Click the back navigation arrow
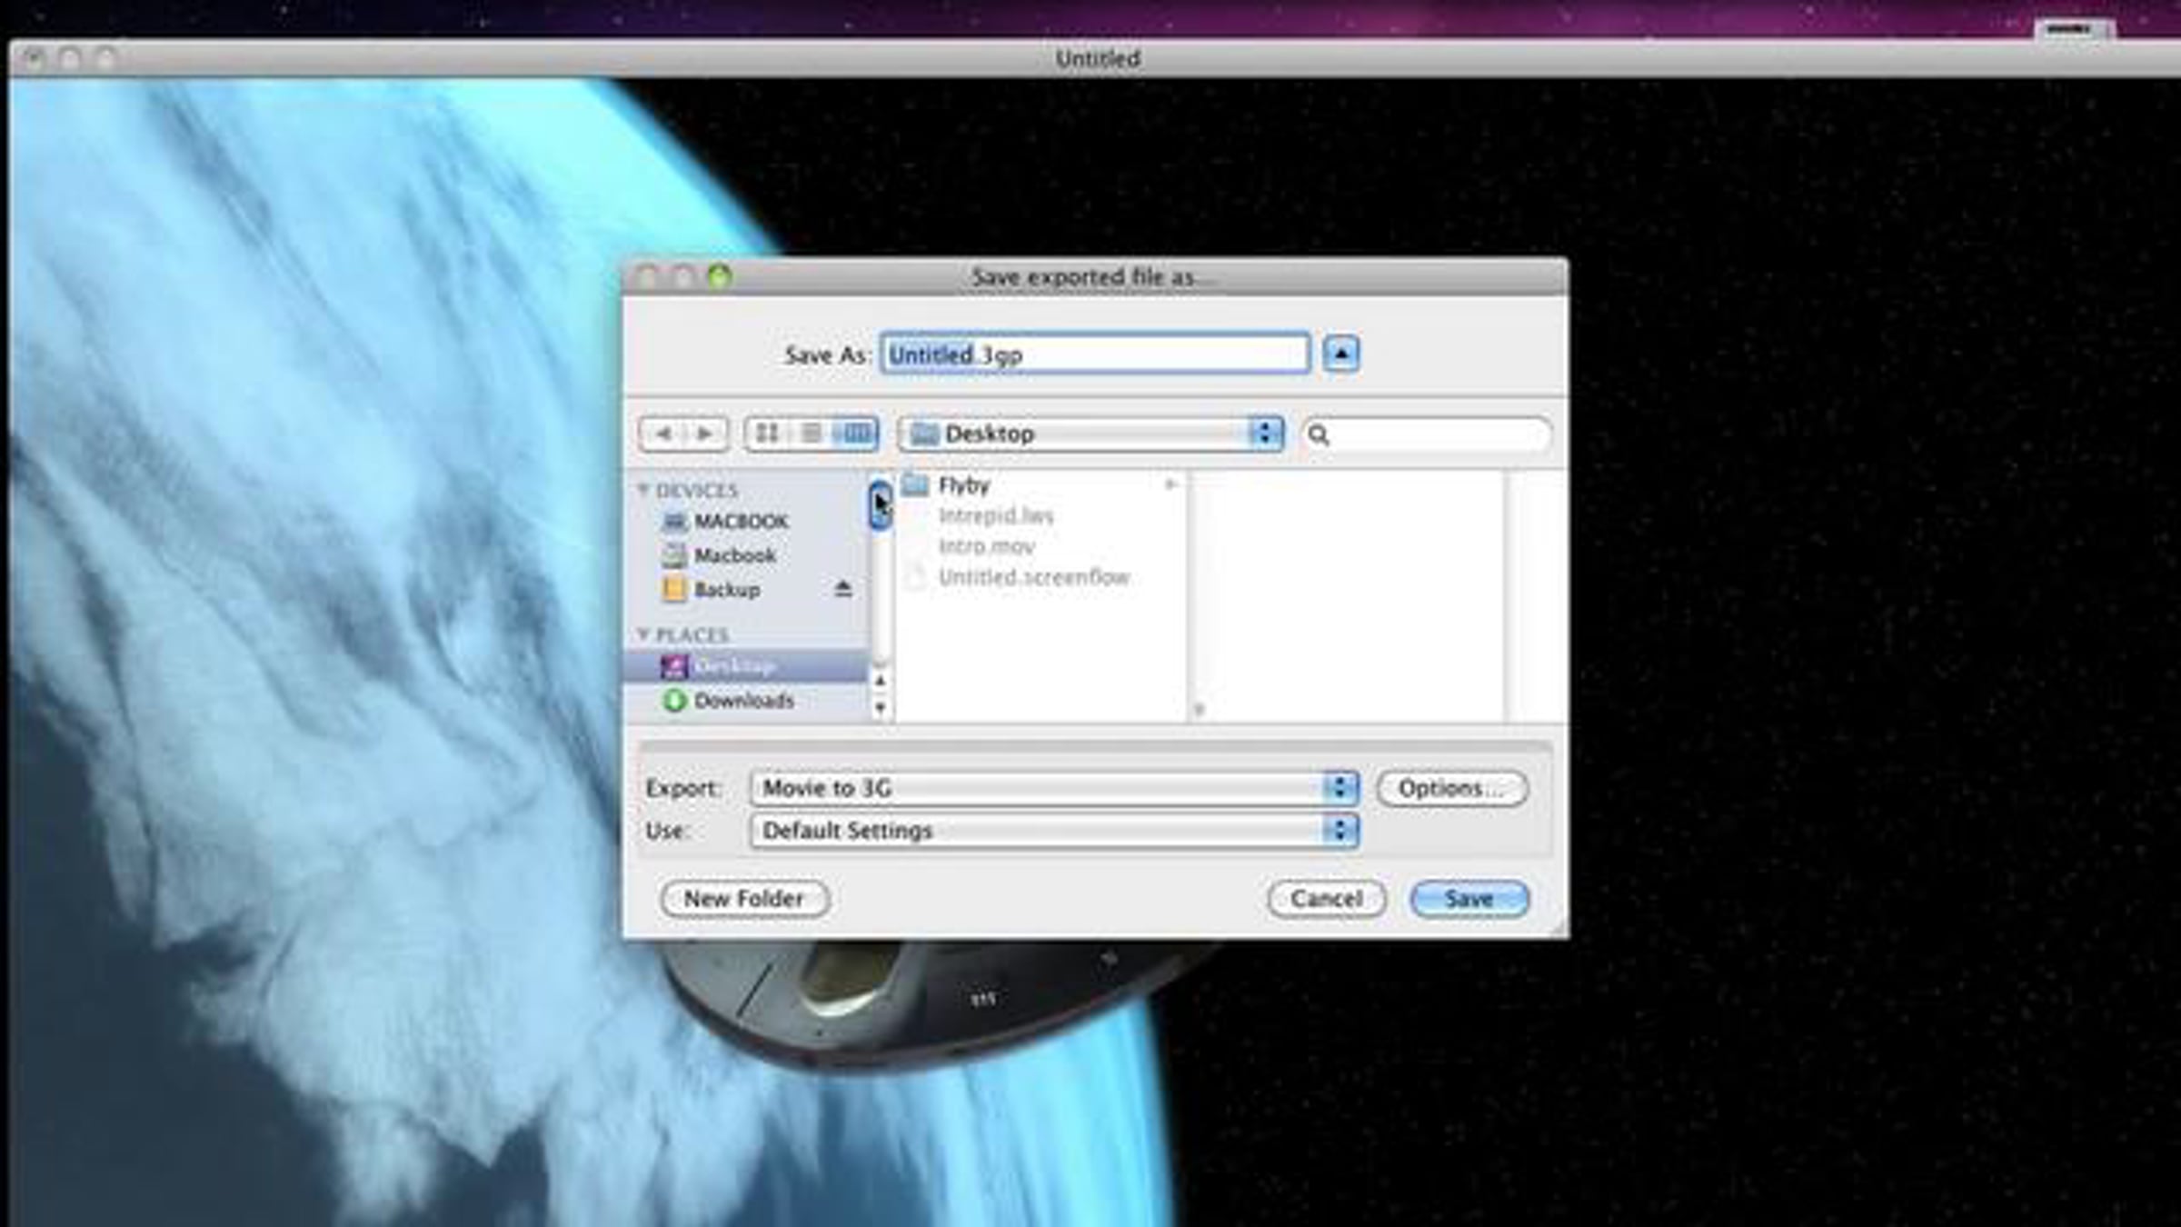The width and height of the screenshot is (2181, 1227). 662,434
